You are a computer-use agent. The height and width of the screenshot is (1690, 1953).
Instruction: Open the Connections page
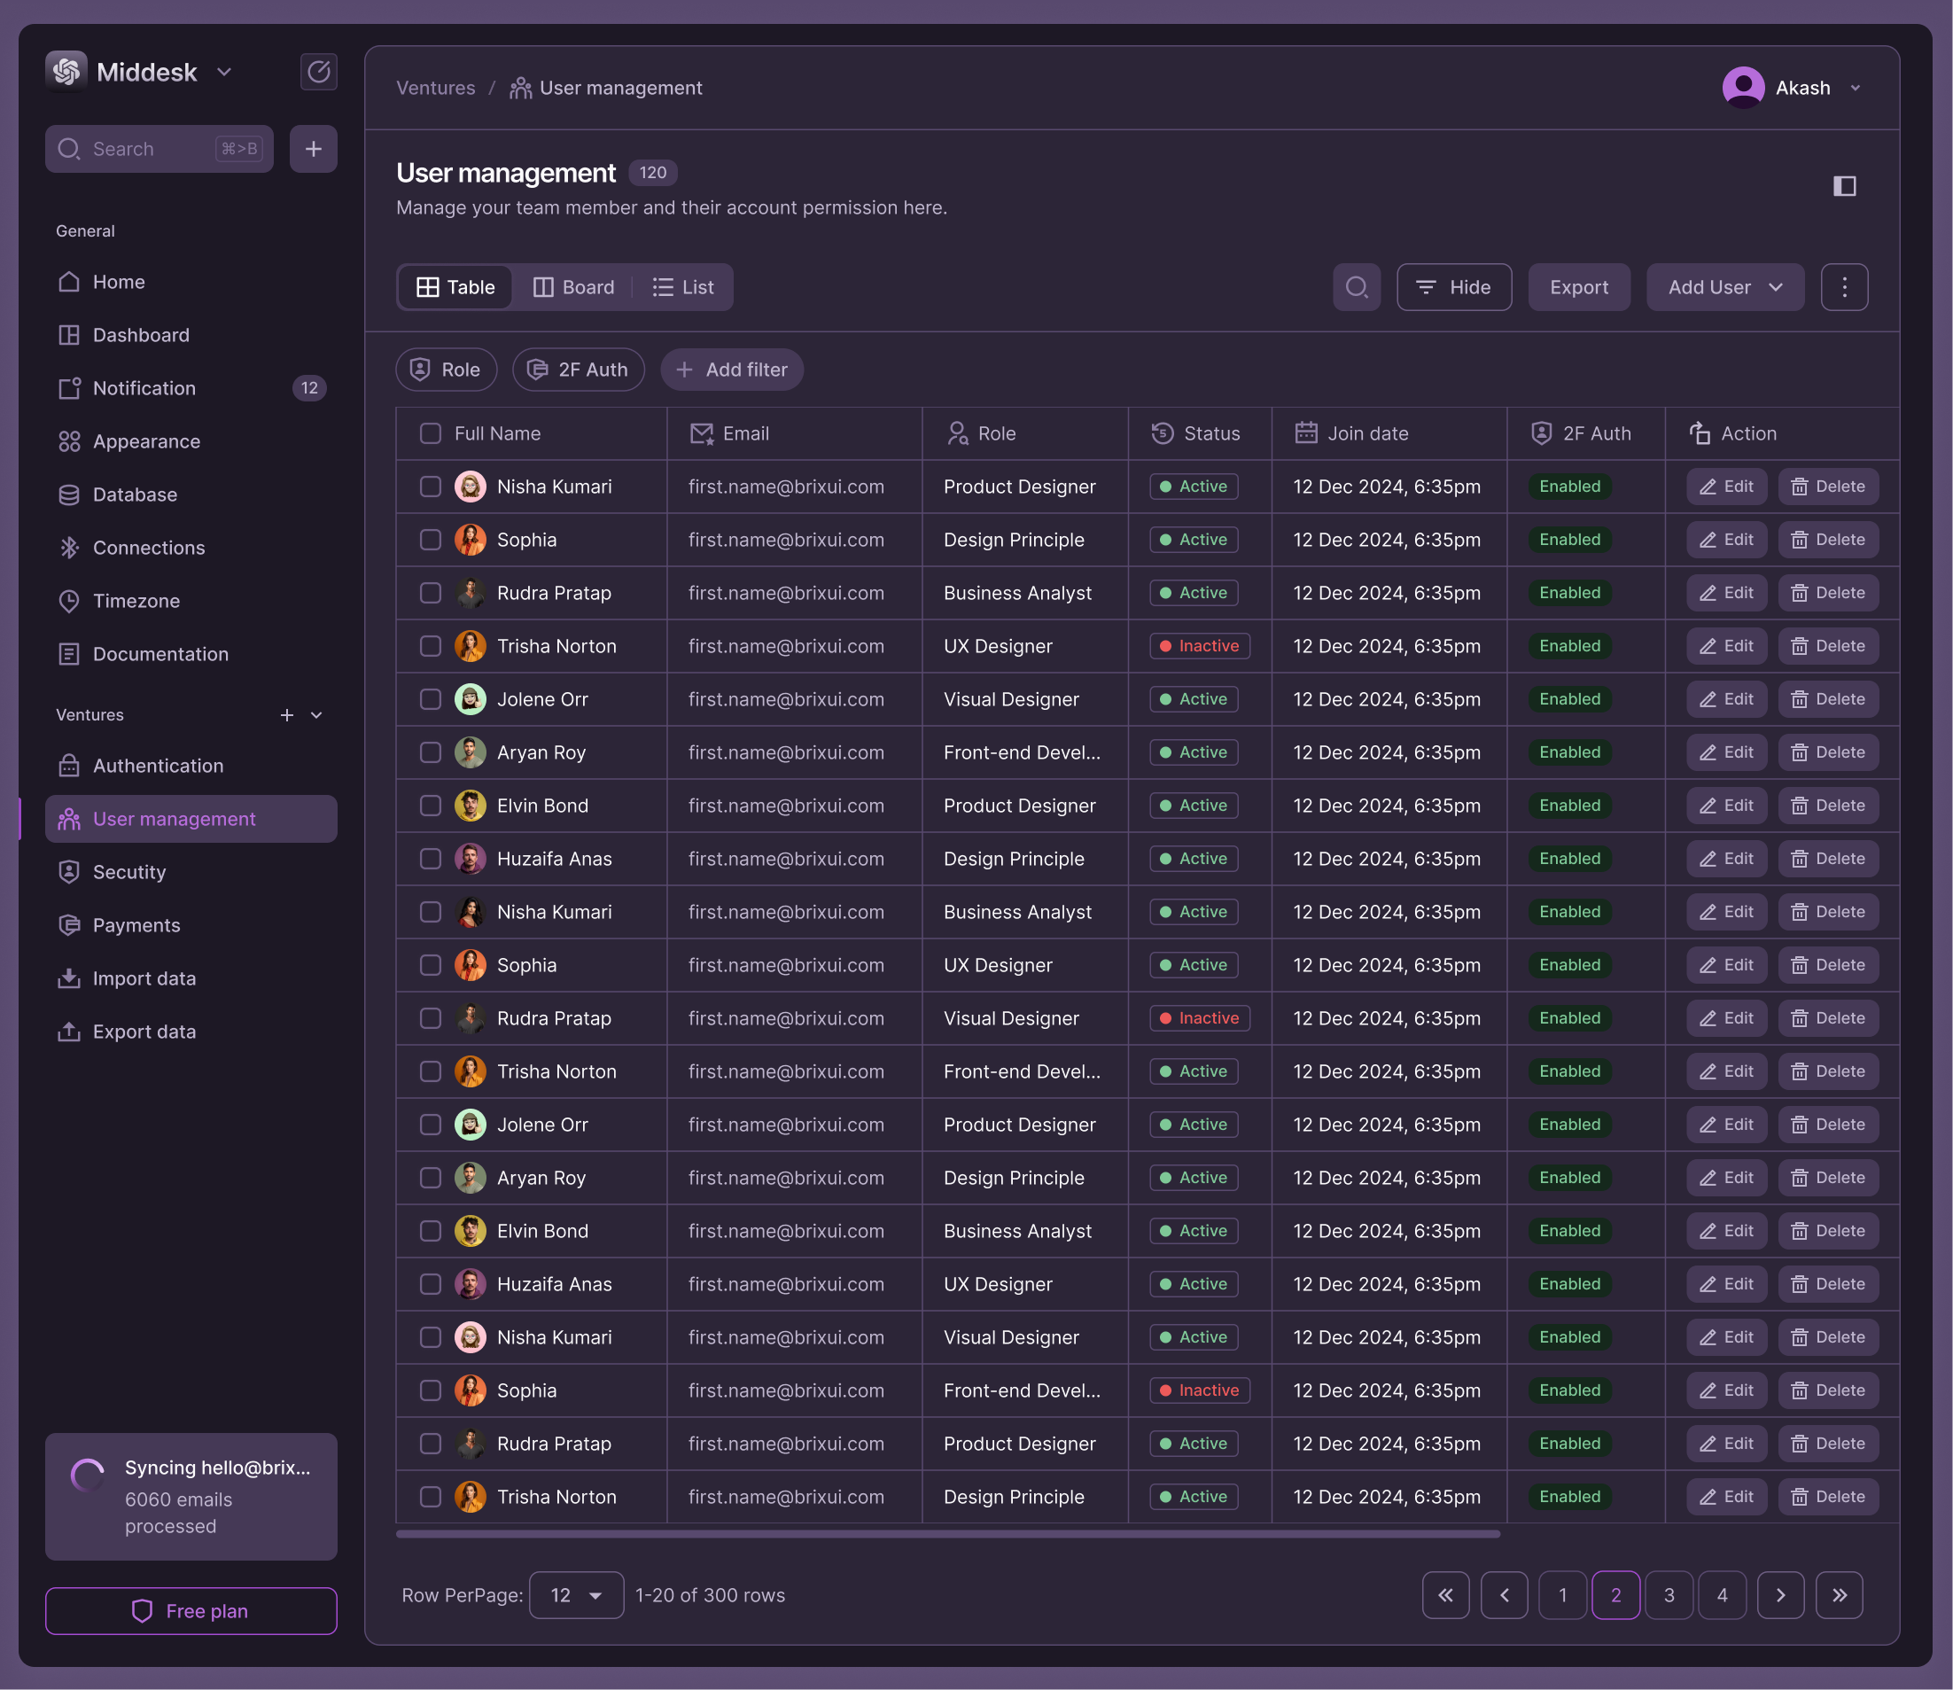pos(149,547)
